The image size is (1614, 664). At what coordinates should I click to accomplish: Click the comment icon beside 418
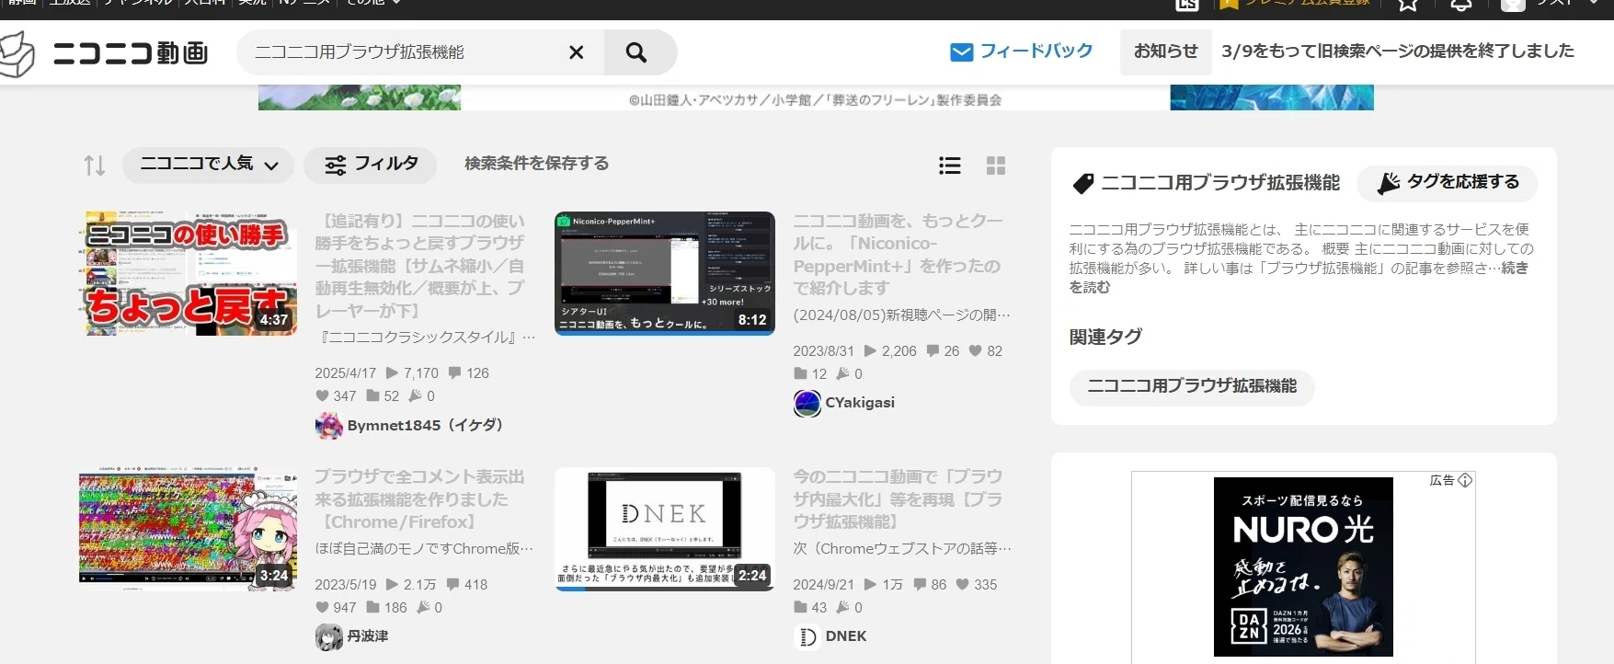click(x=452, y=585)
